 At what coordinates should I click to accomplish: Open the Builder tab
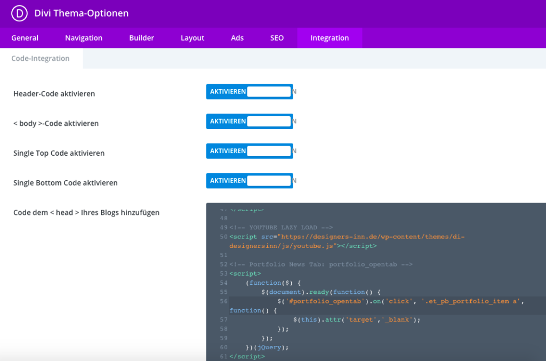click(141, 38)
